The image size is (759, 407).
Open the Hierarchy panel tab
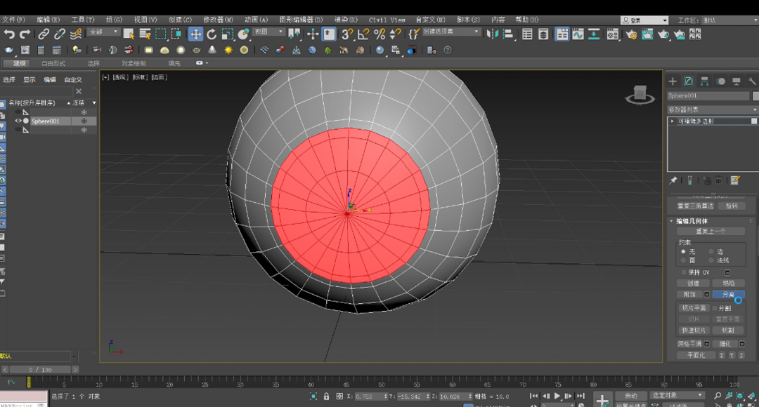point(703,81)
